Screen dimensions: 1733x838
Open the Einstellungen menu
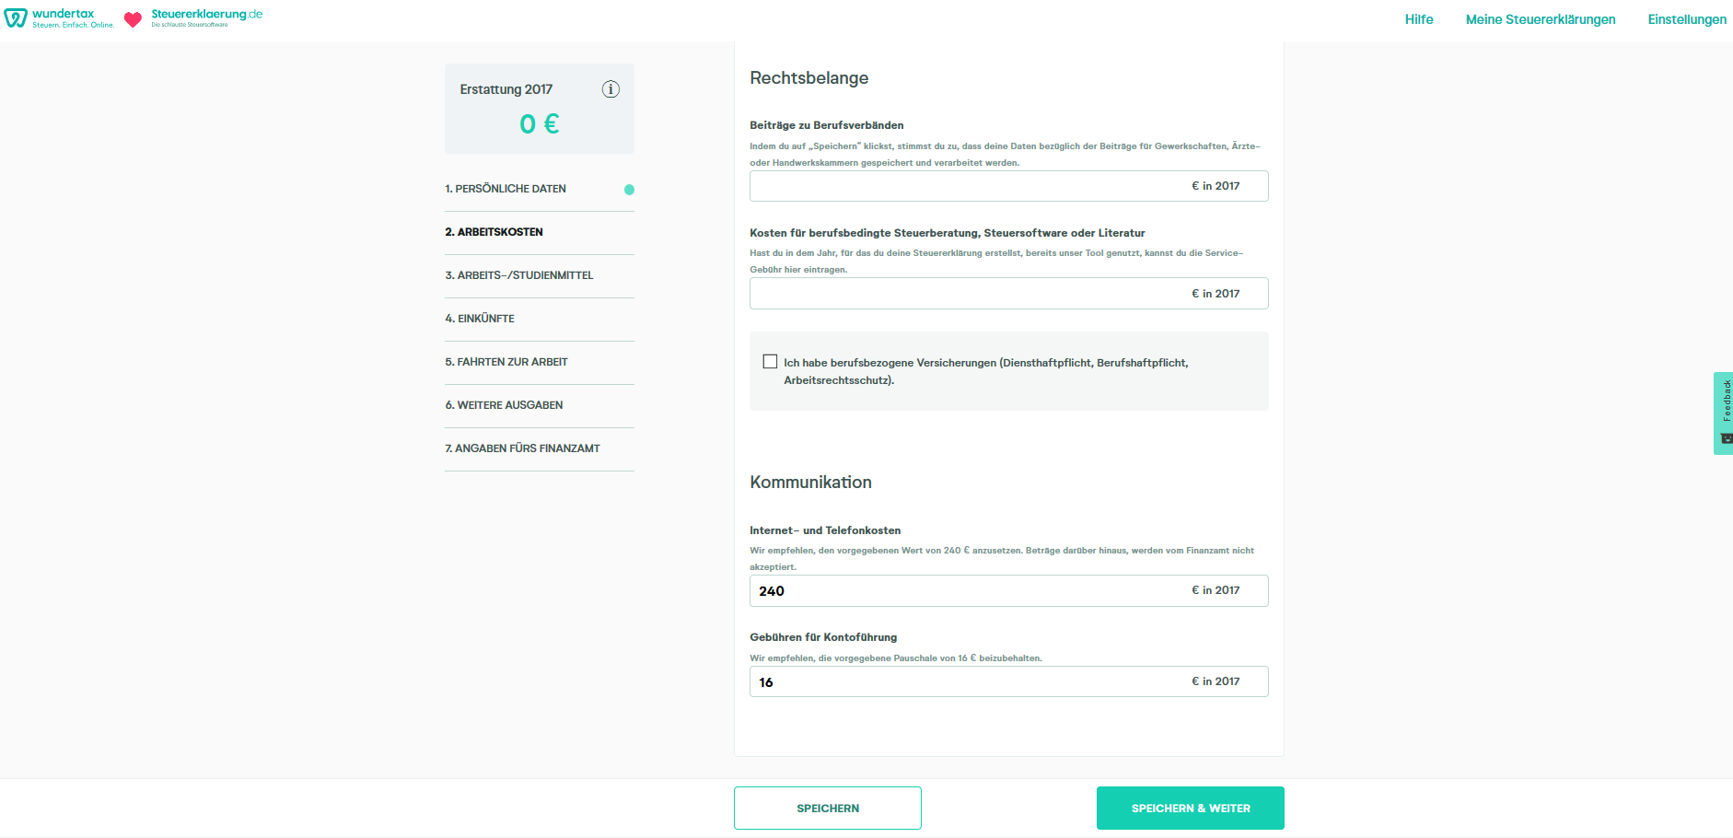point(1687,19)
